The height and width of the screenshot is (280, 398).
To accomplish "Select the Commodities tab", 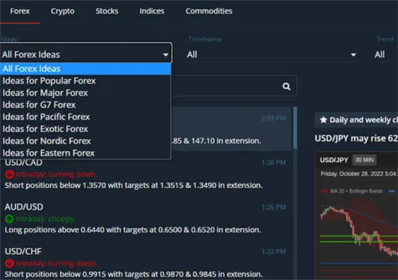I will tap(209, 11).
